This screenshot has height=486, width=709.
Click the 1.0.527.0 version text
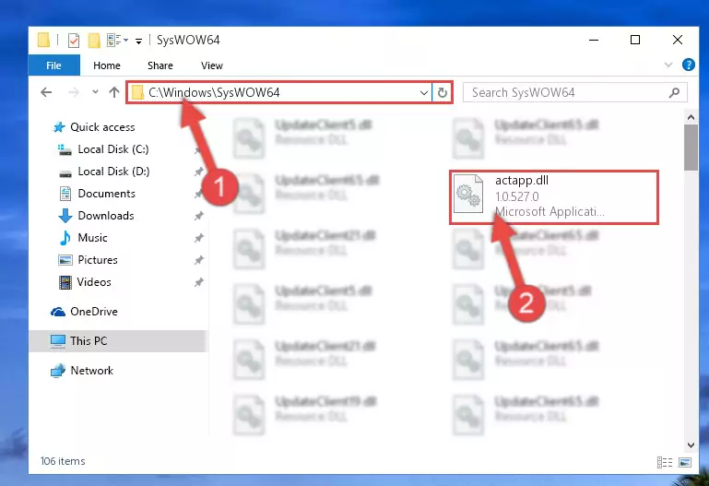click(x=517, y=197)
